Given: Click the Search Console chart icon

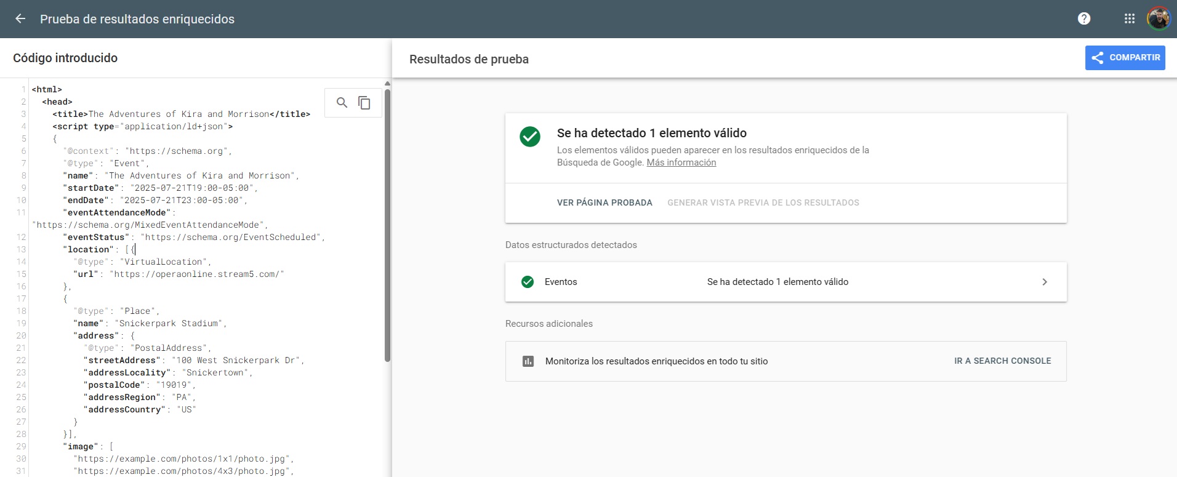Looking at the screenshot, I should pos(528,361).
